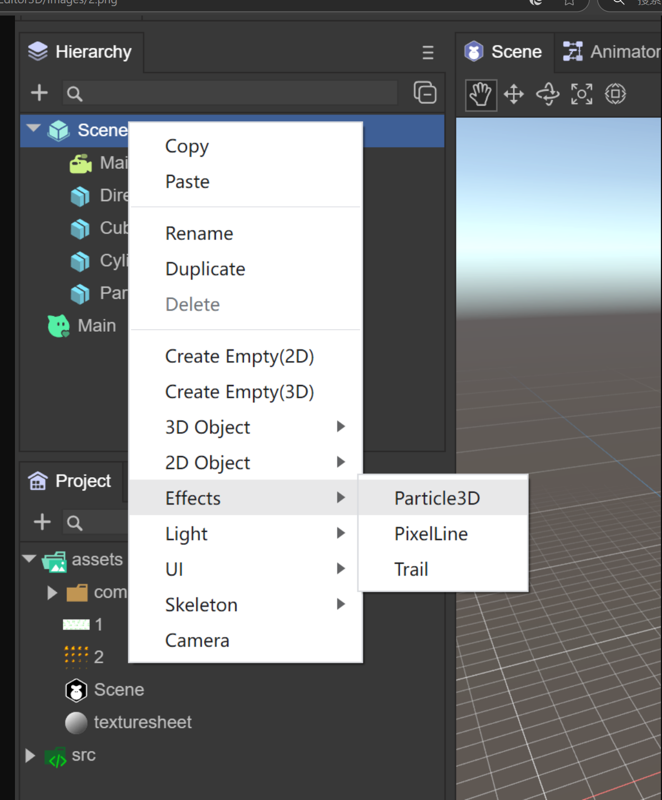The image size is (662, 800).
Task: Collapse the assets folder triangle
Action: point(29,559)
